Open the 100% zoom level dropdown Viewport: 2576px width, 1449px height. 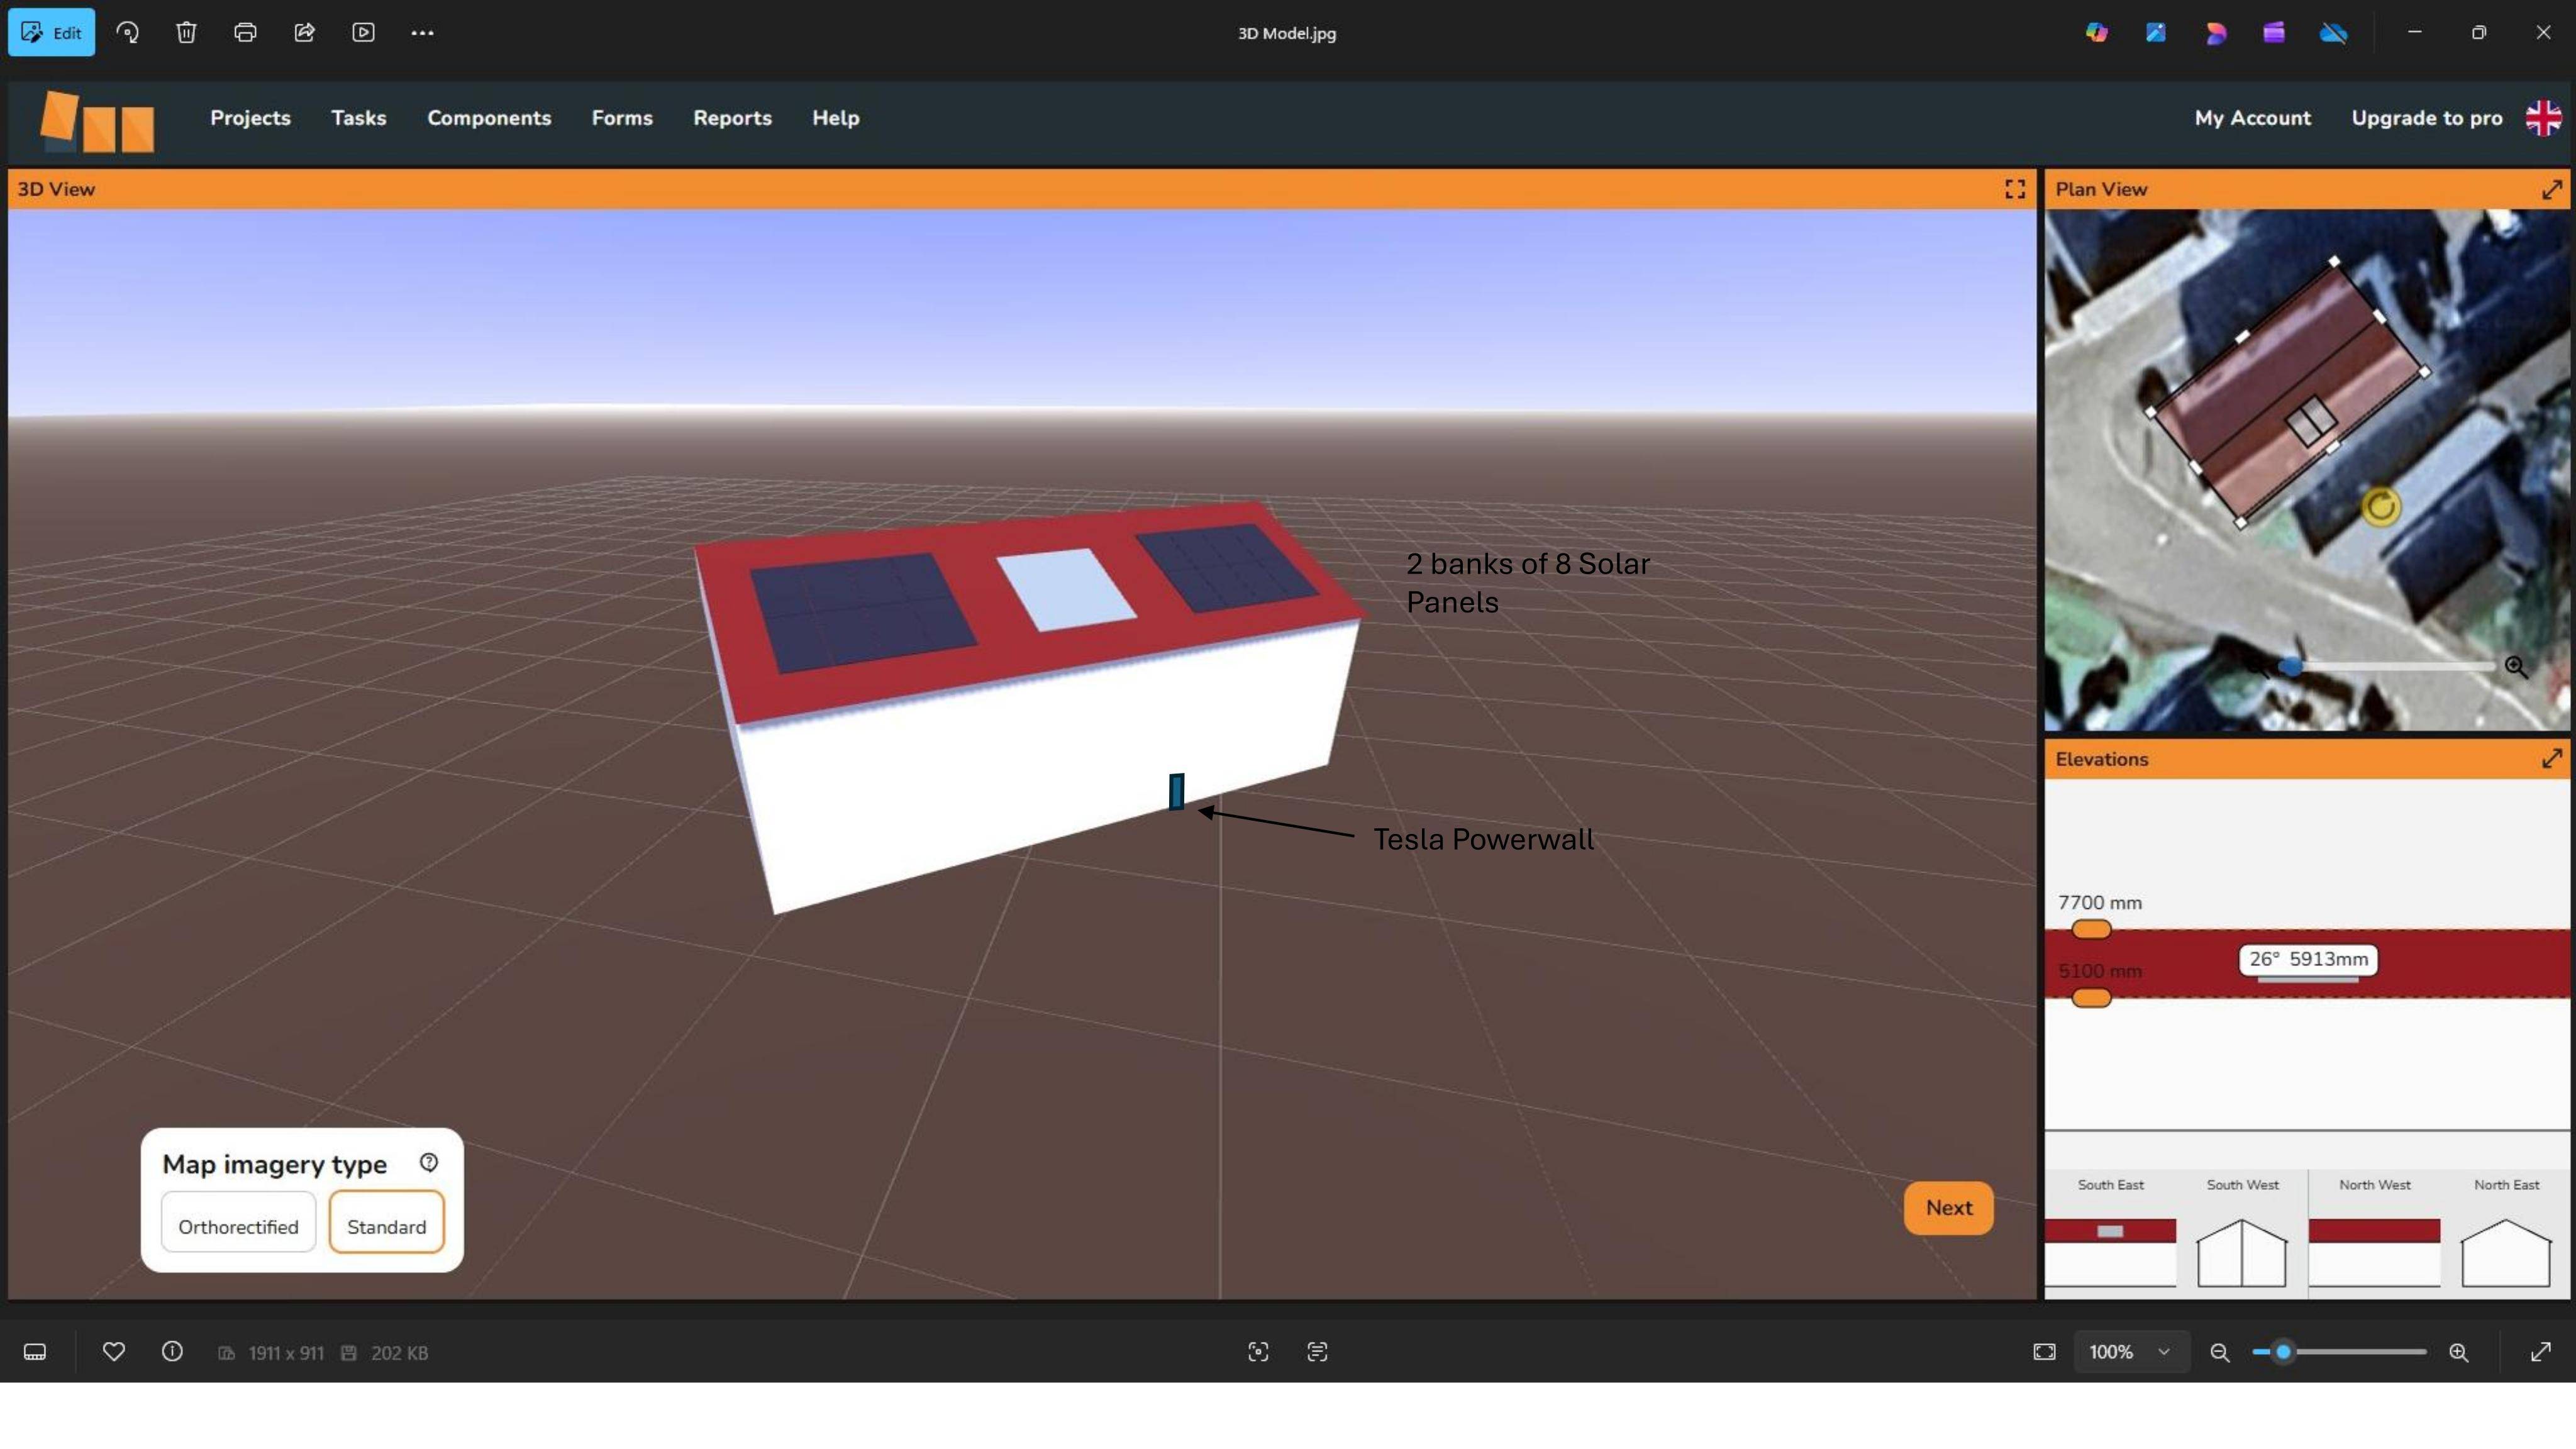pyautogui.click(x=2131, y=1352)
